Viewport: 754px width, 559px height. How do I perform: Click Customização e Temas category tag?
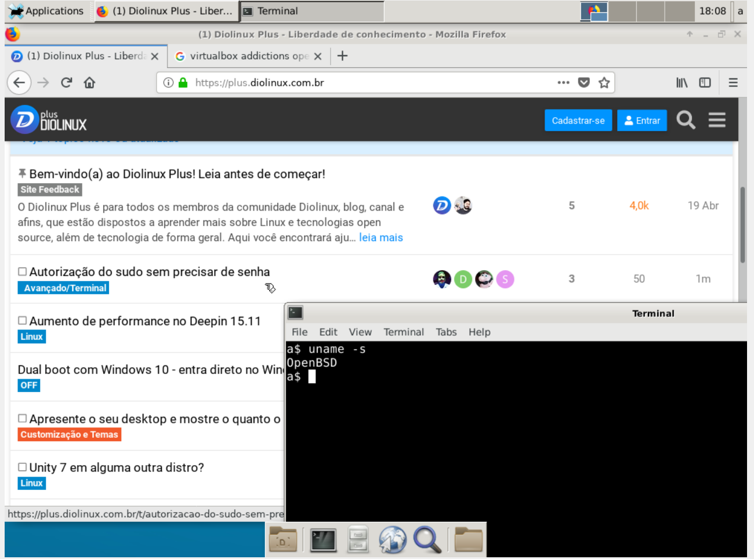click(70, 435)
